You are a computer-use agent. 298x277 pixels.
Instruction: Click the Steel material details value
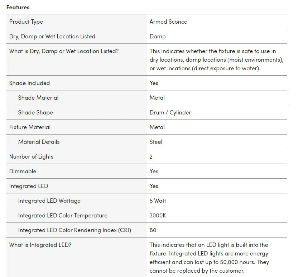click(156, 142)
